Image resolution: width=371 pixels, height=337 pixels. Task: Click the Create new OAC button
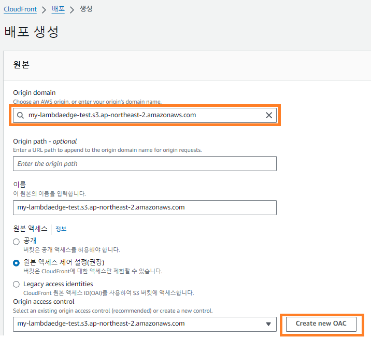[x=321, y=324]
